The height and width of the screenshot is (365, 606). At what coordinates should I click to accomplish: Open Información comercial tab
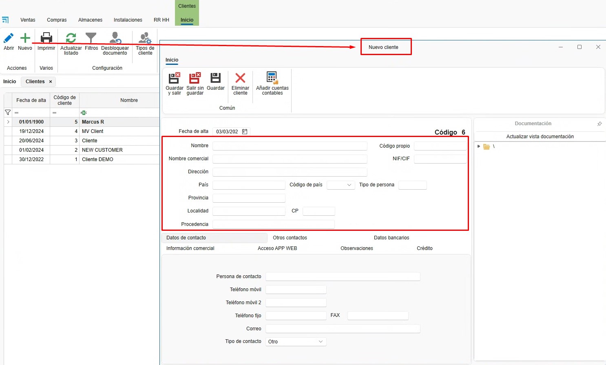click(x=190, y=248)
